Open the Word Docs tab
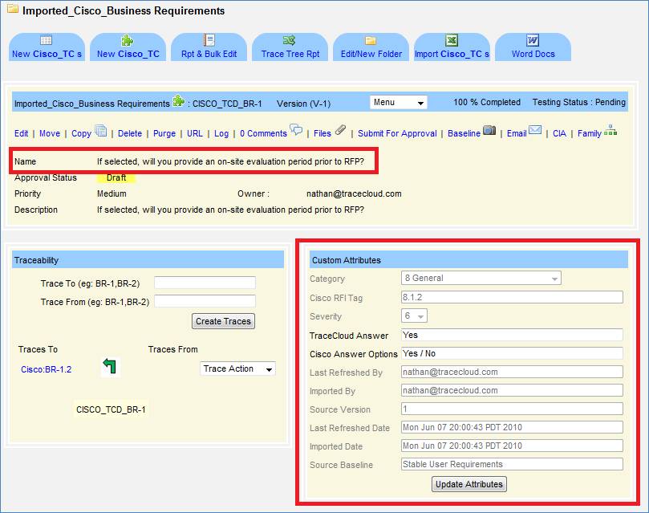Viewport: 649px width, 513px height. pyautogui.click(x=533, y=47)
